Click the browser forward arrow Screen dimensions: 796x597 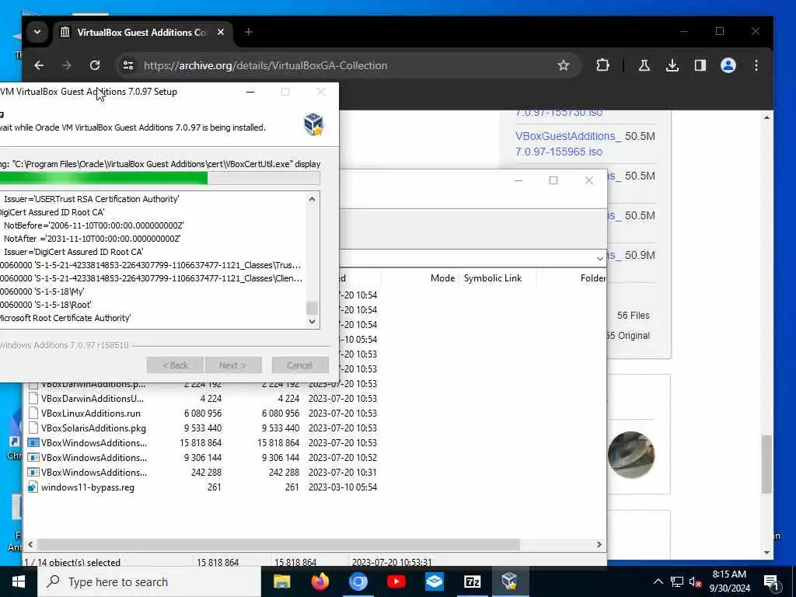[x=67, y=65]
